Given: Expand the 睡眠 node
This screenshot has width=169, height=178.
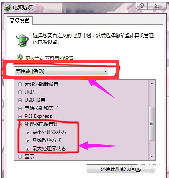Looking at the screenshot, I should pos(20,92).
